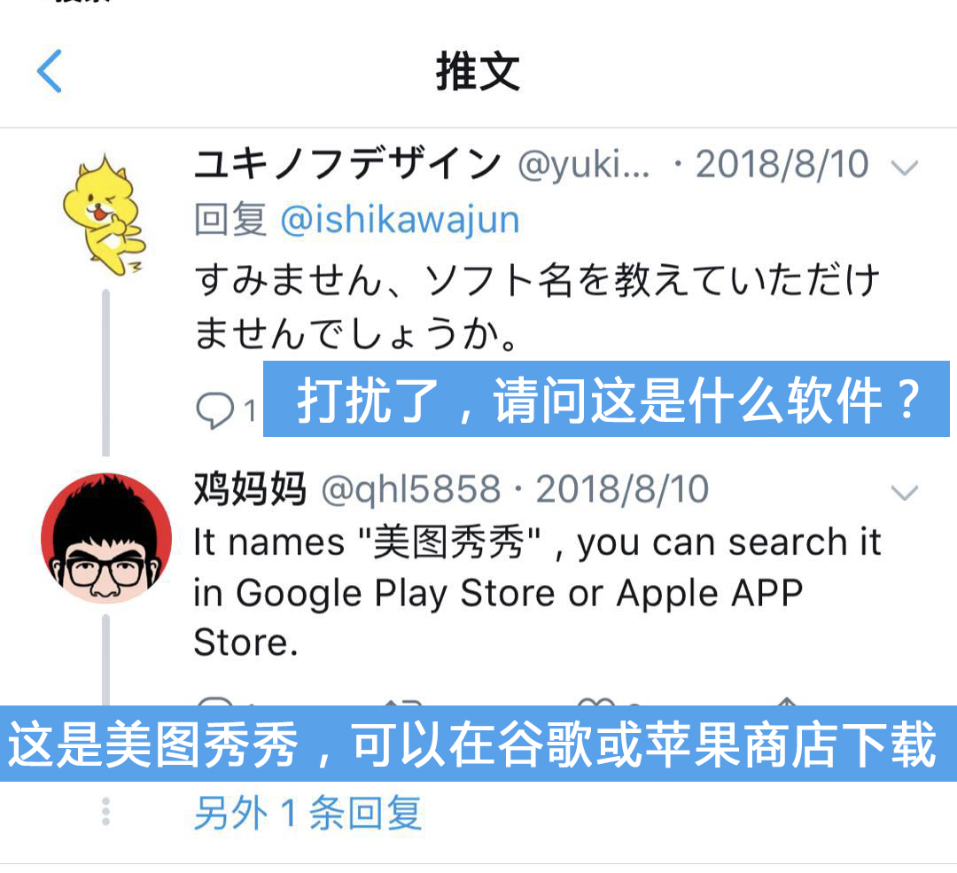The height and width of the screenshot is (873, 957).
Task: Go back using the blue arrow
Action: (50, 71)
